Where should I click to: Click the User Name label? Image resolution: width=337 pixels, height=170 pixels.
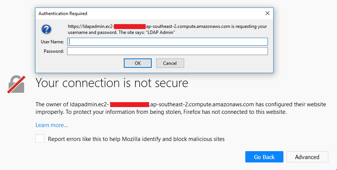coord(52,42)
